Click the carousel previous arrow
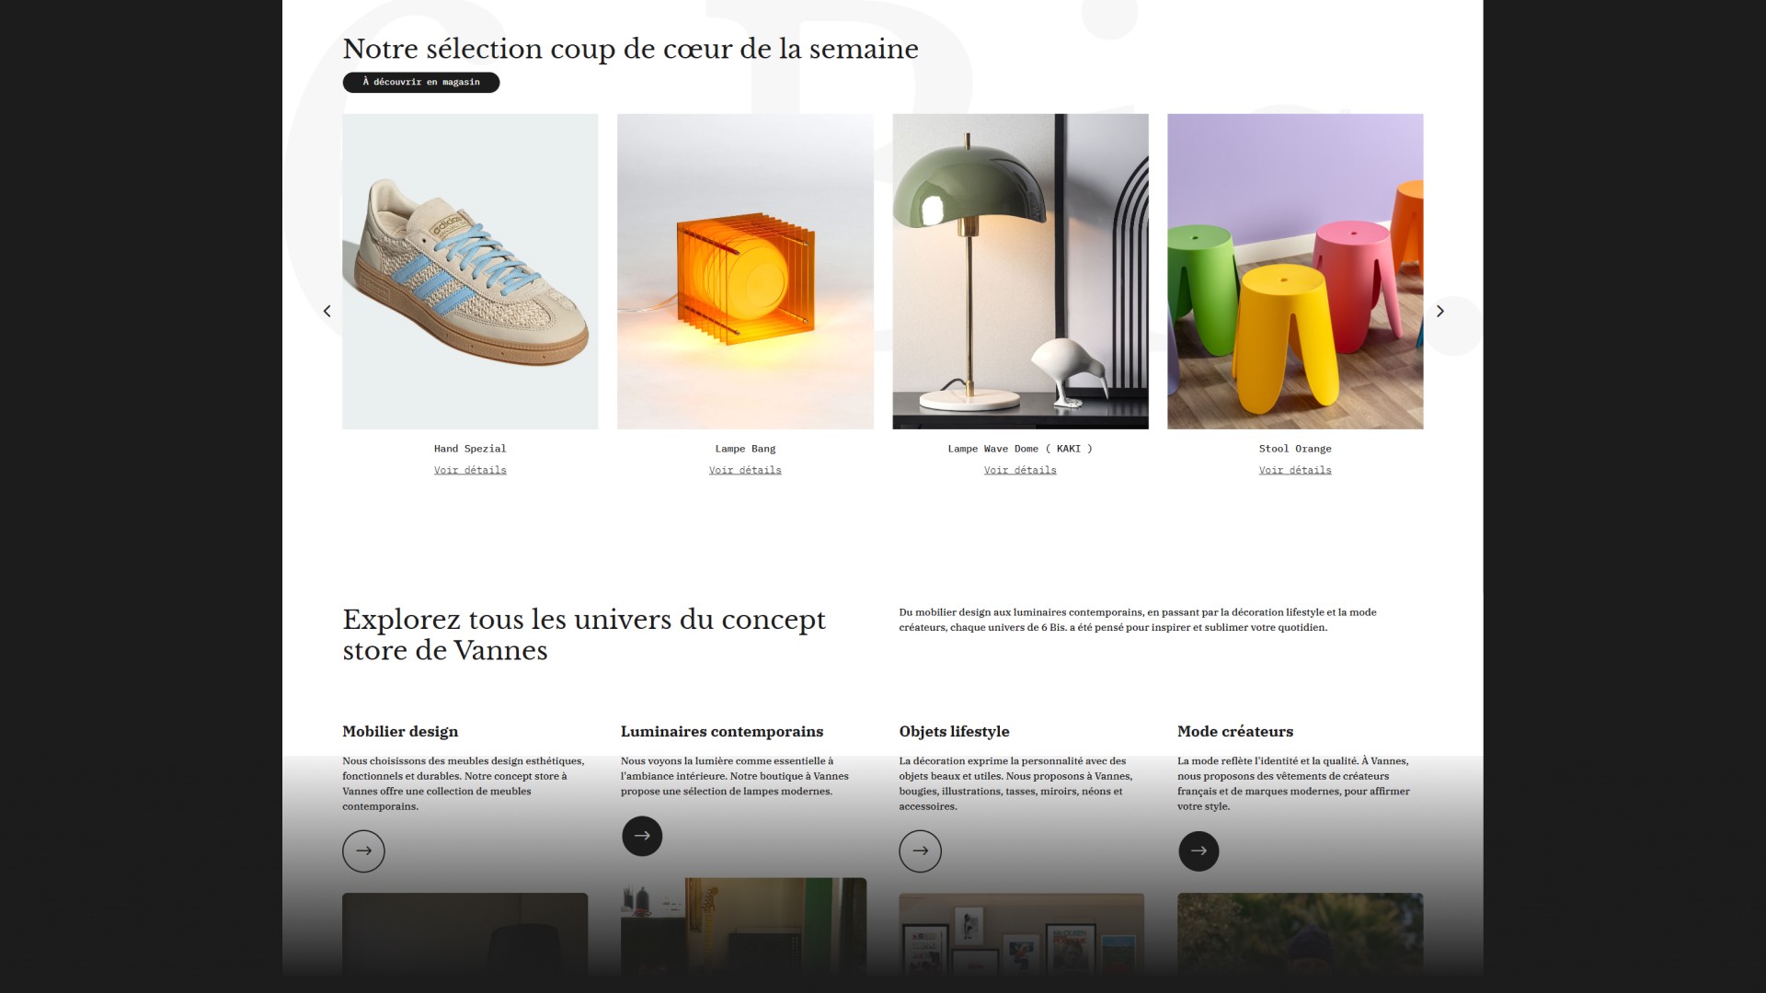Image resolution: width=1766 pixels, height=993 pixels. click(327, 311)
